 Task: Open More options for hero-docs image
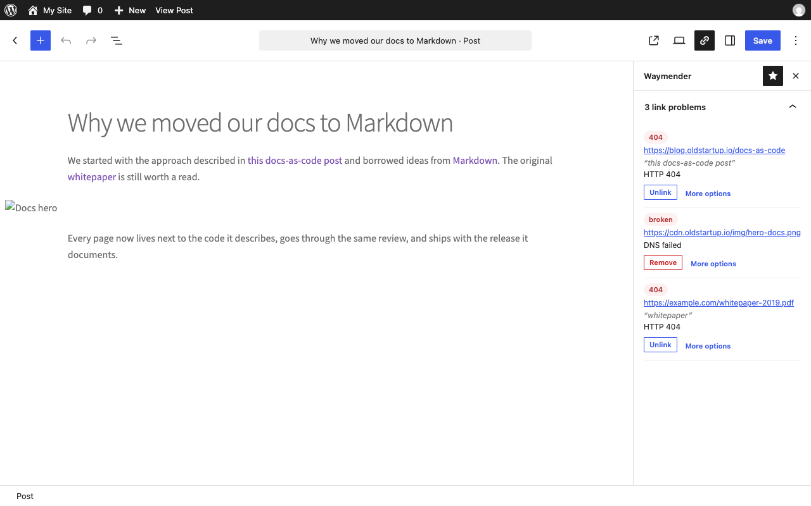pos(713,264)
